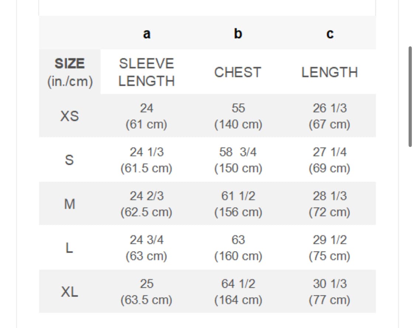Click the vertical scrollbar thumb
Screen dimensions: 415x328
click(x=410, y=97)
